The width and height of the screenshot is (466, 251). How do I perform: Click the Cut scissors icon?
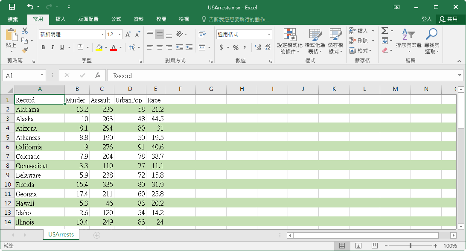pyautogui.click(x=25, y=31)
